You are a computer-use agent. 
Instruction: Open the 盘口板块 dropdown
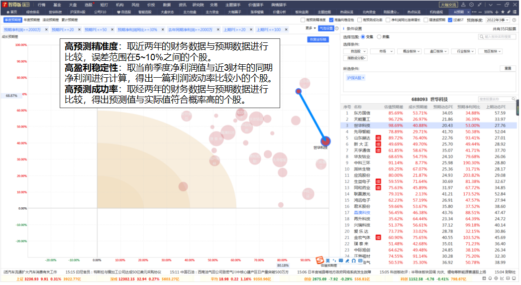tap(437, 51)
